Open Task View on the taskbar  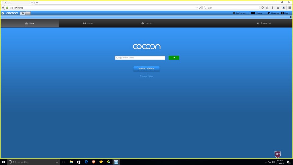[x=63, y=162]
